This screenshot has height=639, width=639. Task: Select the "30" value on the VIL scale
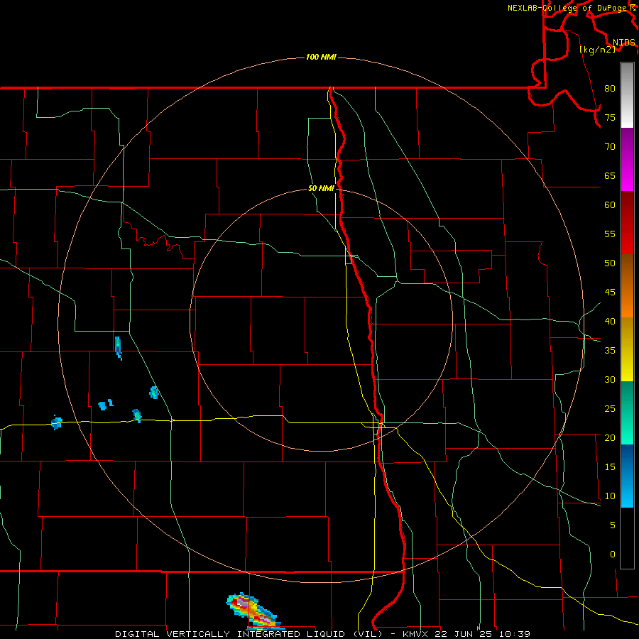pos(610,379)
